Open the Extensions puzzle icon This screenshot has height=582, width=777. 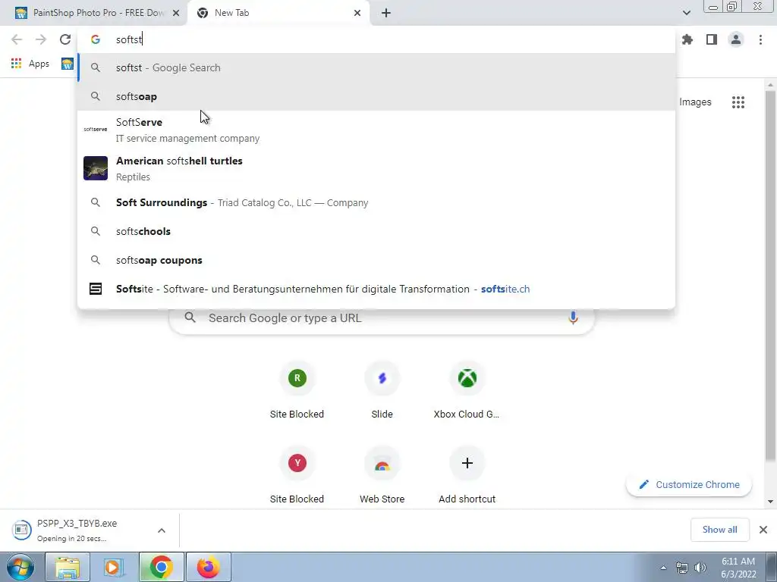click(x=687, y=39)
